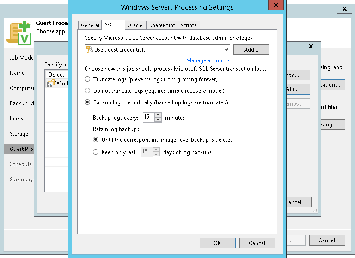Click Cancel in the backup job wizard
This screenshot has height=258, width=355.
(327, 240)
